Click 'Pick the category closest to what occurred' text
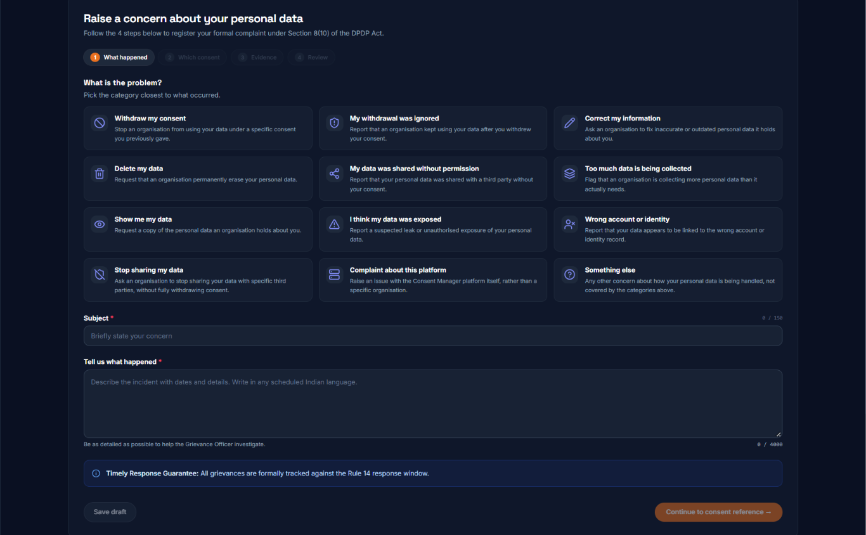 click(152, 95)
